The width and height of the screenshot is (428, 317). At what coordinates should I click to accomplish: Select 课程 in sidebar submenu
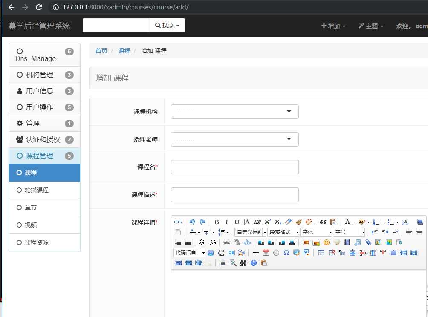pos(44,173)
